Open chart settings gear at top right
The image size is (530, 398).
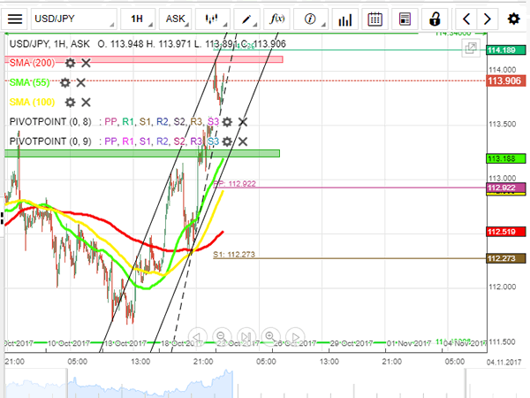[x=513, y=18]
